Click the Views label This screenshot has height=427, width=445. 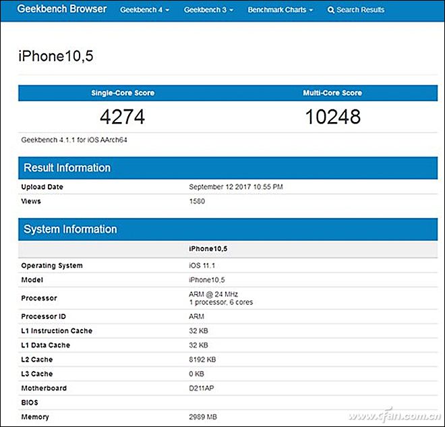coord(31,201)
